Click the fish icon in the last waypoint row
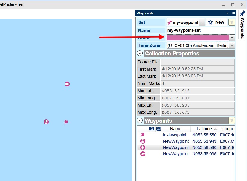The image size is (247, 181). [x=143, y=154]
